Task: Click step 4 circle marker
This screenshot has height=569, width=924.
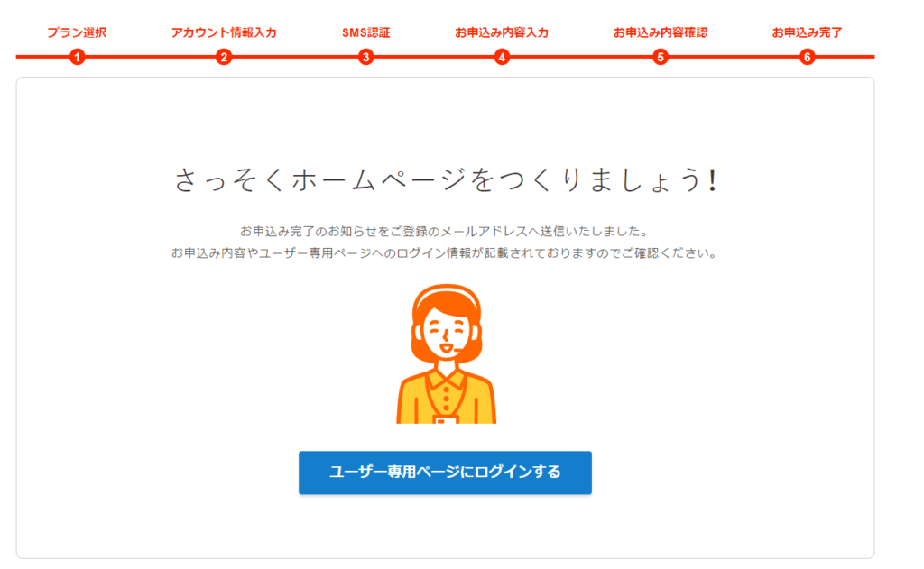Action: click(x=502, y=57)
